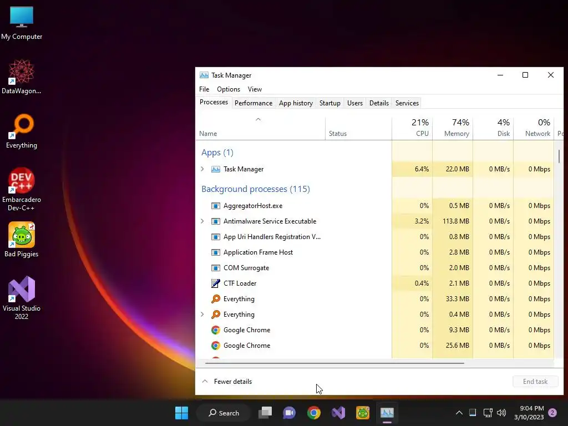Click the Task Manager taskbar icon
Screen dimensions: 568x426
387,413
